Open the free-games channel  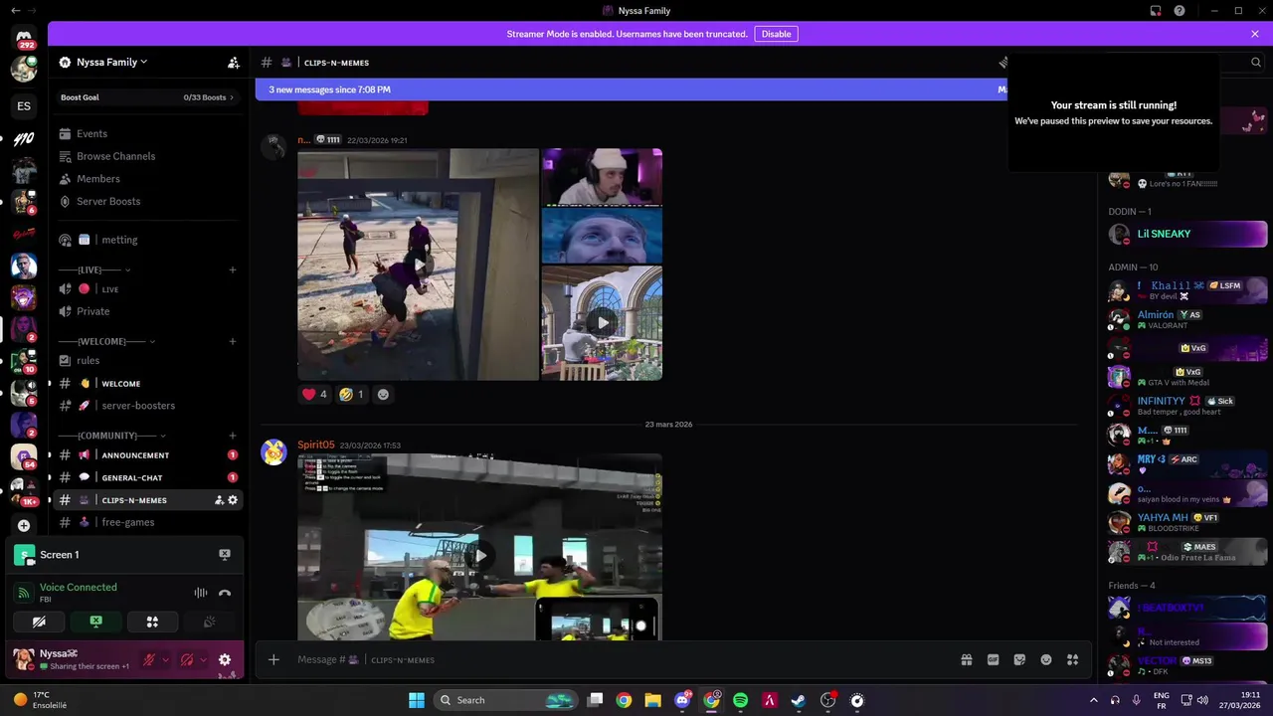coord(147,522)
